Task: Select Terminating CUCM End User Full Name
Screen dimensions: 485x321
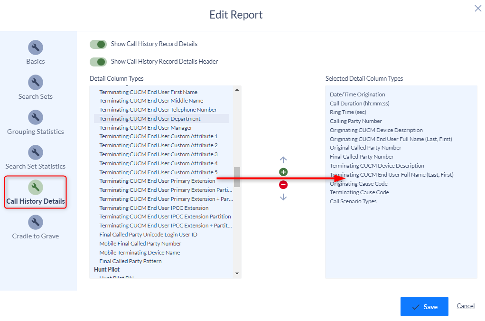Action: (x=392, y=175)
